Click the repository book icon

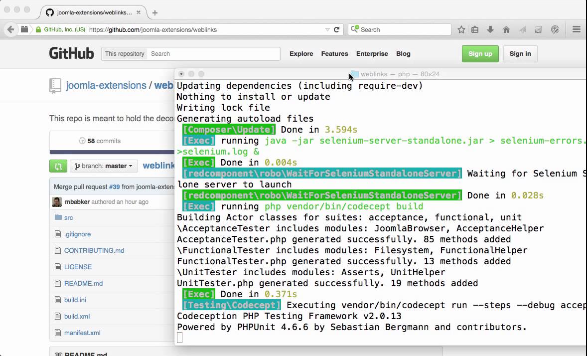pos(55,86)
